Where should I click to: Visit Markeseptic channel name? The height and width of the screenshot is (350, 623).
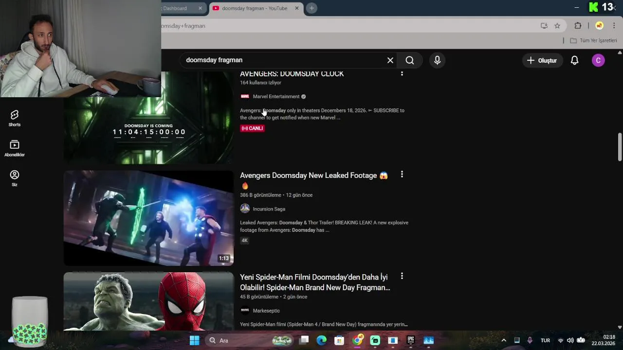pyautogui.click(x=266, y=310)
